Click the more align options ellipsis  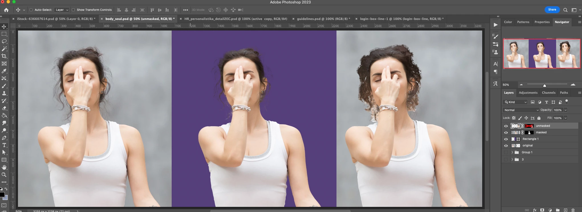point(186,10)
